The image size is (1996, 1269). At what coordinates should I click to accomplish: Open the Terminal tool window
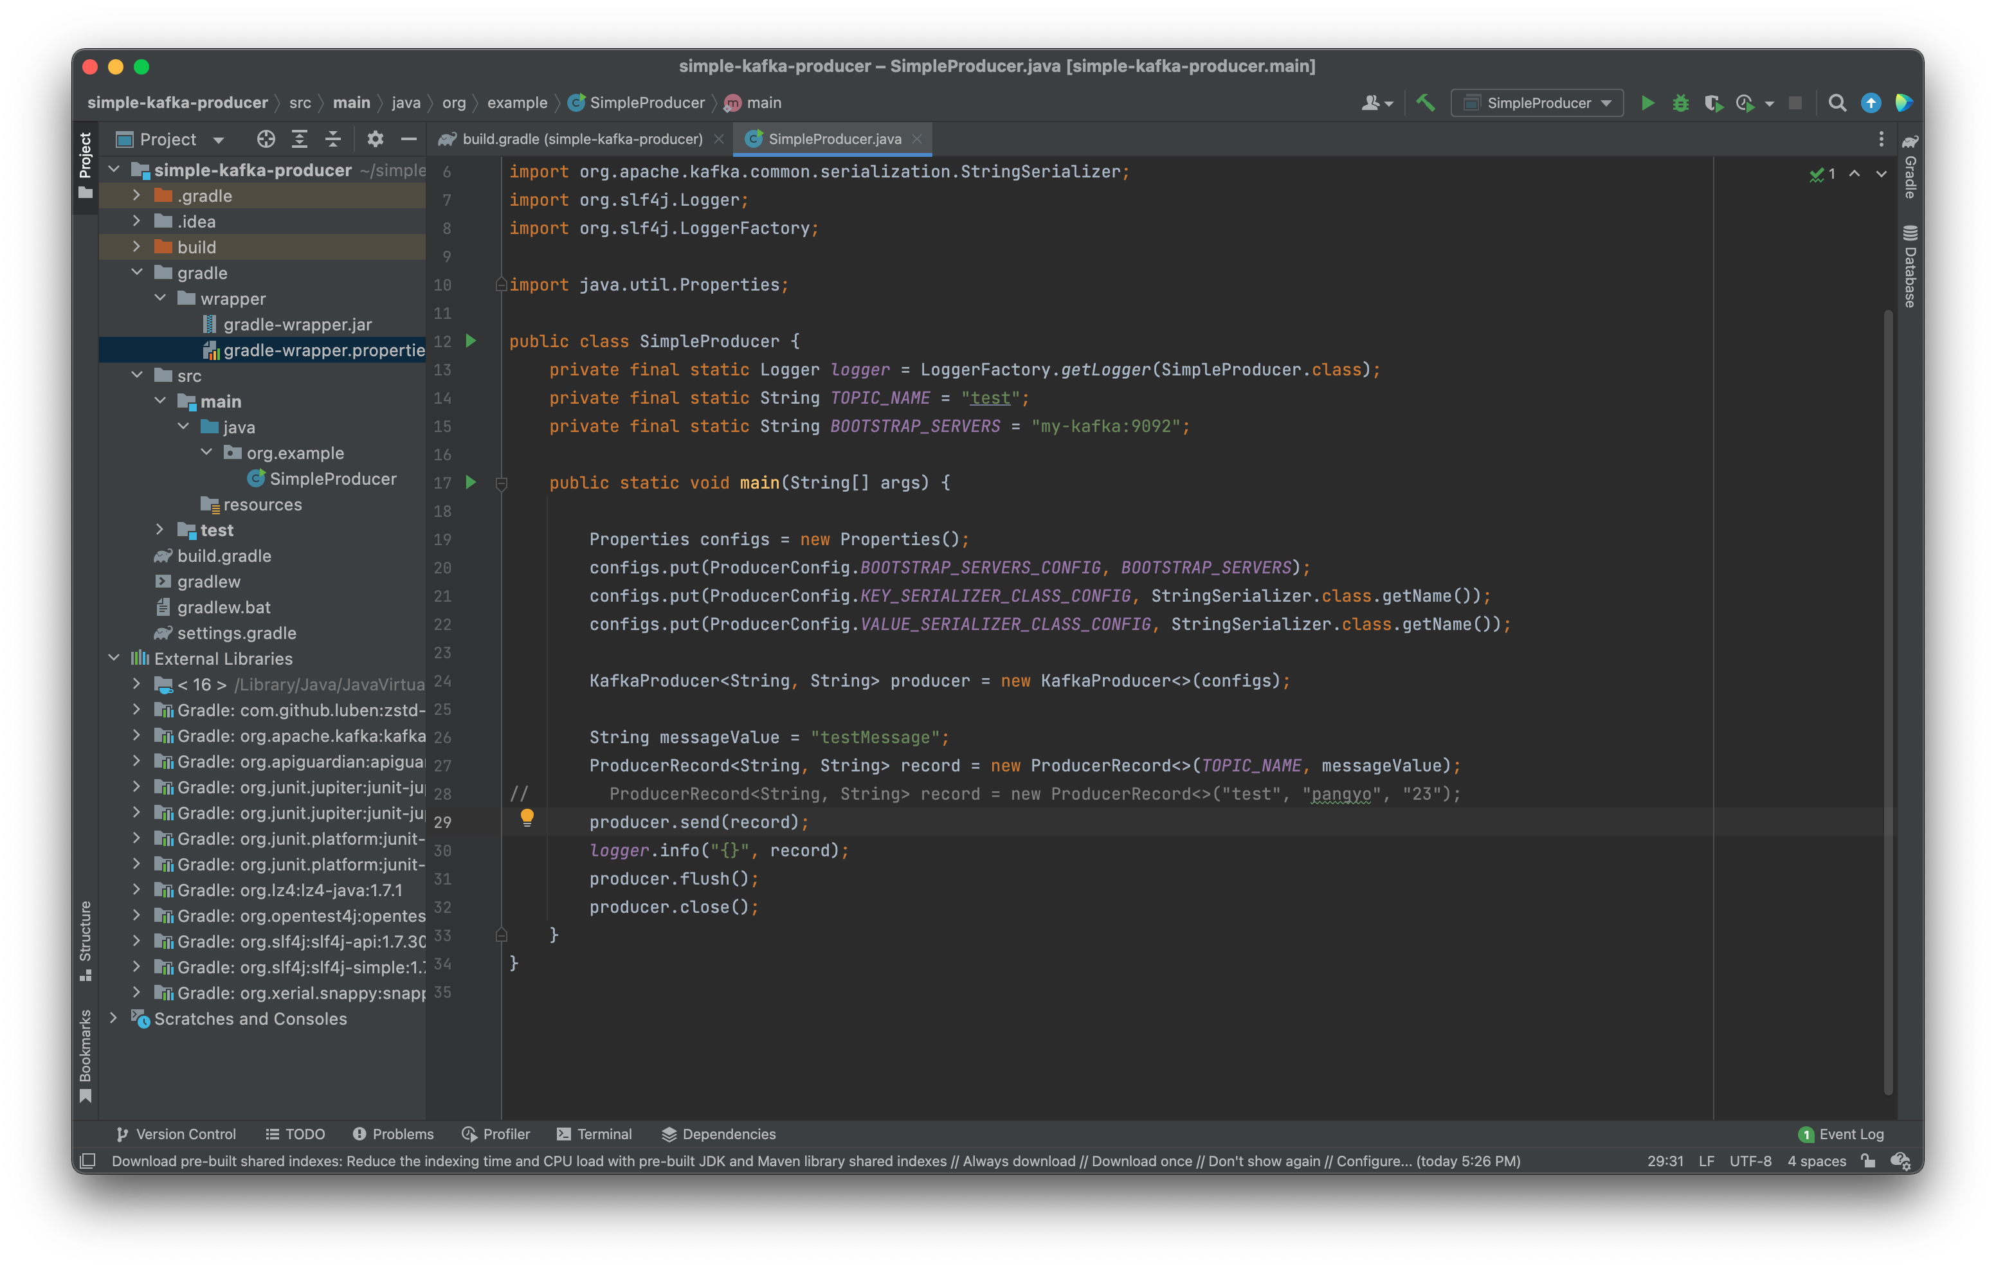point(594,1134)
